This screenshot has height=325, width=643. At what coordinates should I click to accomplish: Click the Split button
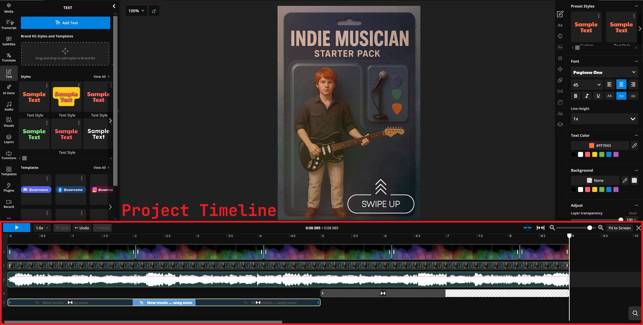62,228
